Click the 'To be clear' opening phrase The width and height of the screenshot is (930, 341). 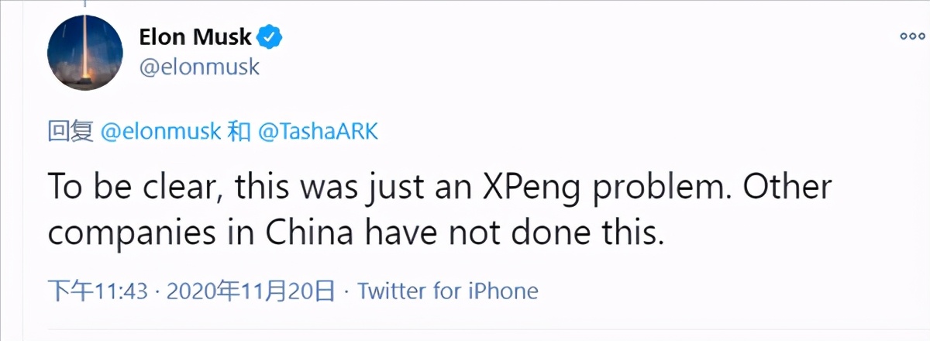[x=128, y=188]
